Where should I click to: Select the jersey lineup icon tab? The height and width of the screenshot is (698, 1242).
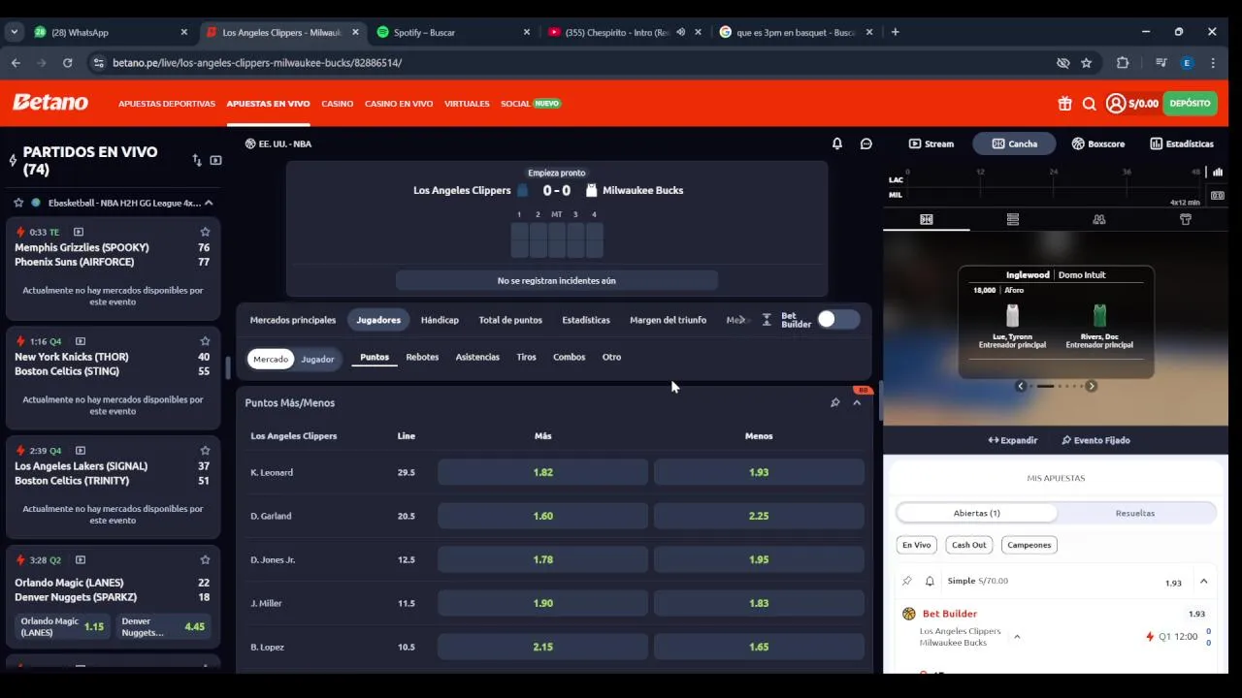click(x=1185, y=220)
